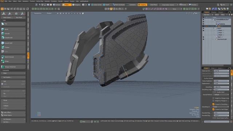This screenshot has height=131, width=233.
Task: Open the Shaded display style dropdown
Action: click(x=50, y=13)
